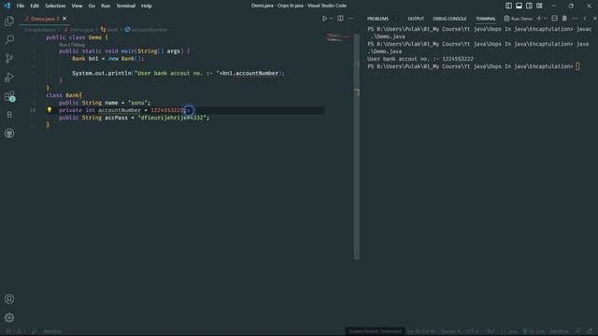This screenshot has height=336, width=598.
Task: Split the terminal
Action: point(554,19)
